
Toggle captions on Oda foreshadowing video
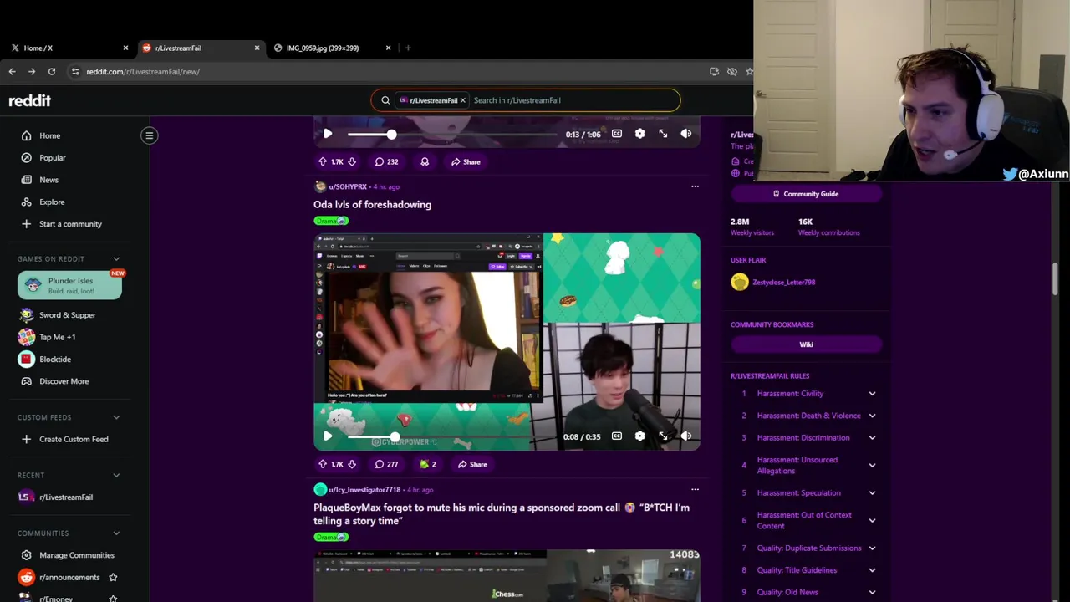(x=617, y=436)
